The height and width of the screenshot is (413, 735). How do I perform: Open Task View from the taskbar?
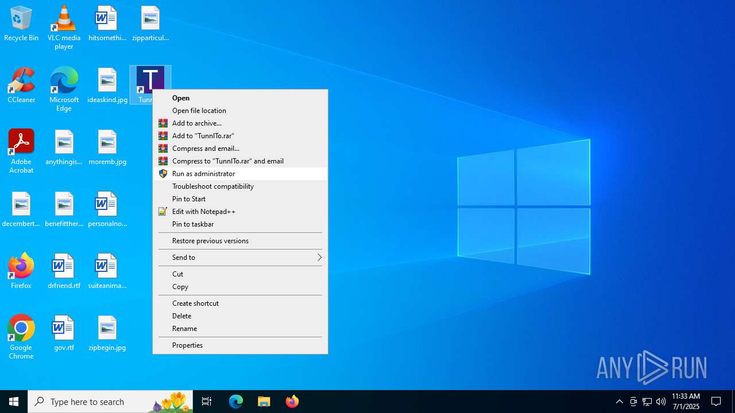(207, 402)
